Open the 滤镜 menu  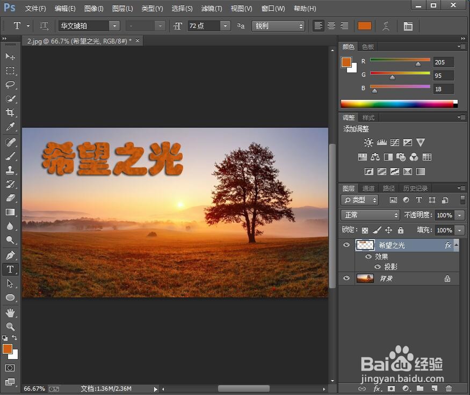211,8
